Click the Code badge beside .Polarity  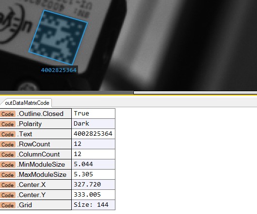8,124
